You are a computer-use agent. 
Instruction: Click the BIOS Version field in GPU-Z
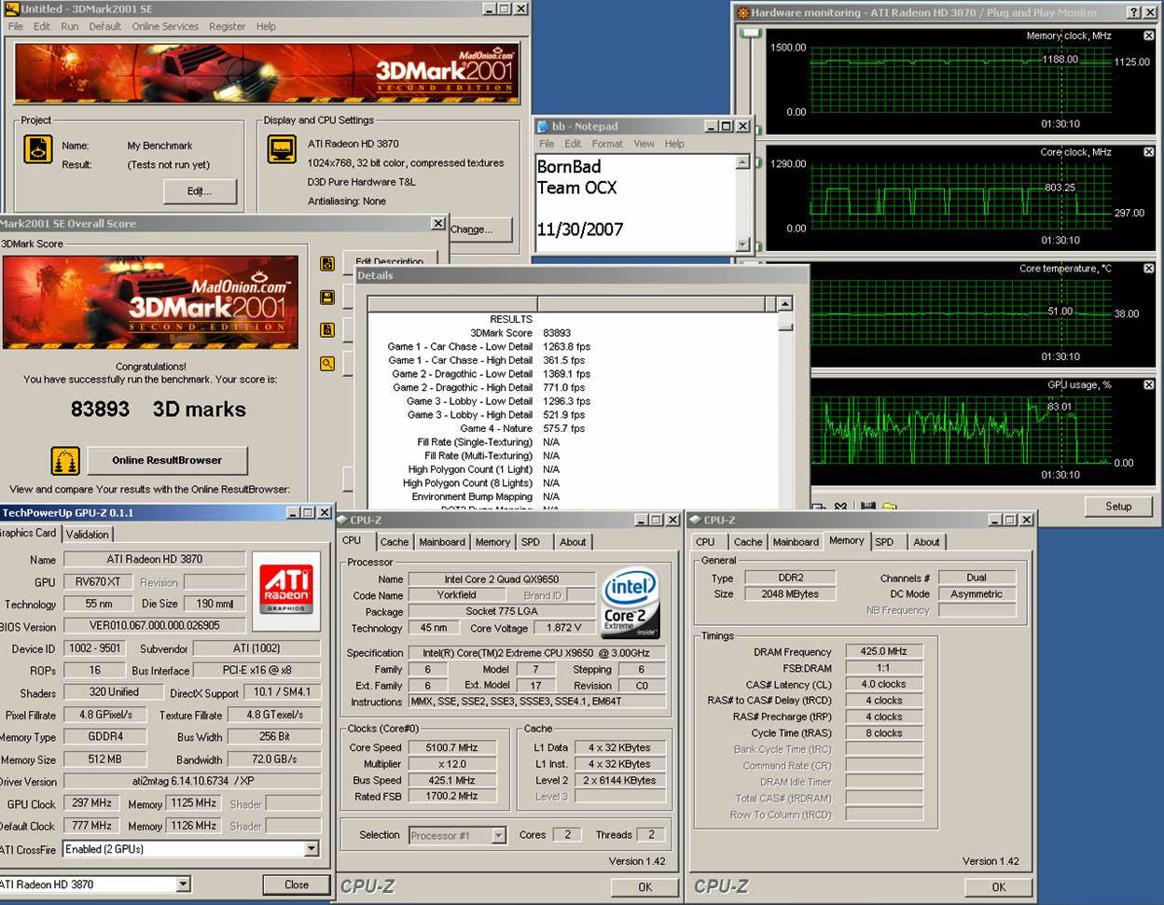coord(154,626)
